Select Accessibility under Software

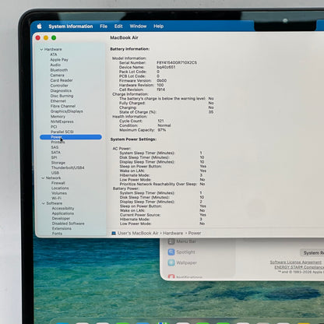pyautogui.click(x=63, y=209)
